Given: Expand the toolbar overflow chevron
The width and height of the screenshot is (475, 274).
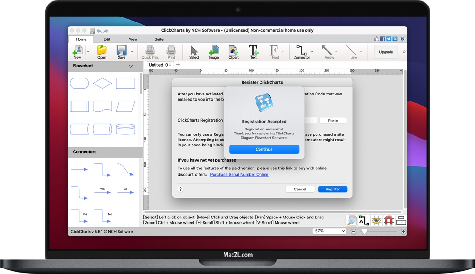Looking at the screenshot, I should pyautogui.click(x=404, y=52).
